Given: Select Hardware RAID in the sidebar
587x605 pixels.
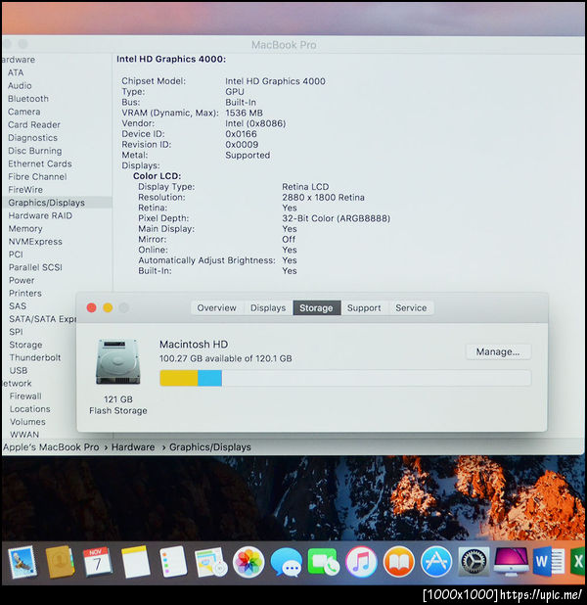Looking at the screenshot, I should pyautogui.click(x=40, y=215).
